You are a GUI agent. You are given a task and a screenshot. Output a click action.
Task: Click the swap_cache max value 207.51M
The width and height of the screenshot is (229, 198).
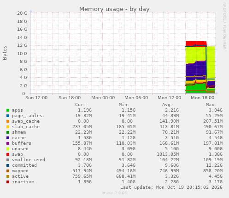click(x=213, y=121)
